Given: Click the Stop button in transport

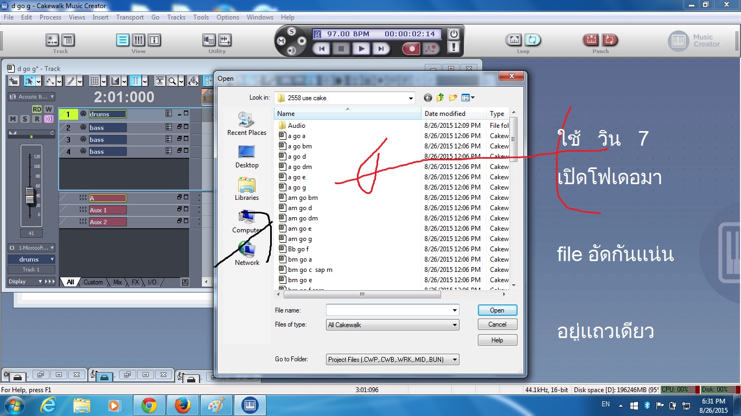Looking at the screenshot, I should point(341,49).
